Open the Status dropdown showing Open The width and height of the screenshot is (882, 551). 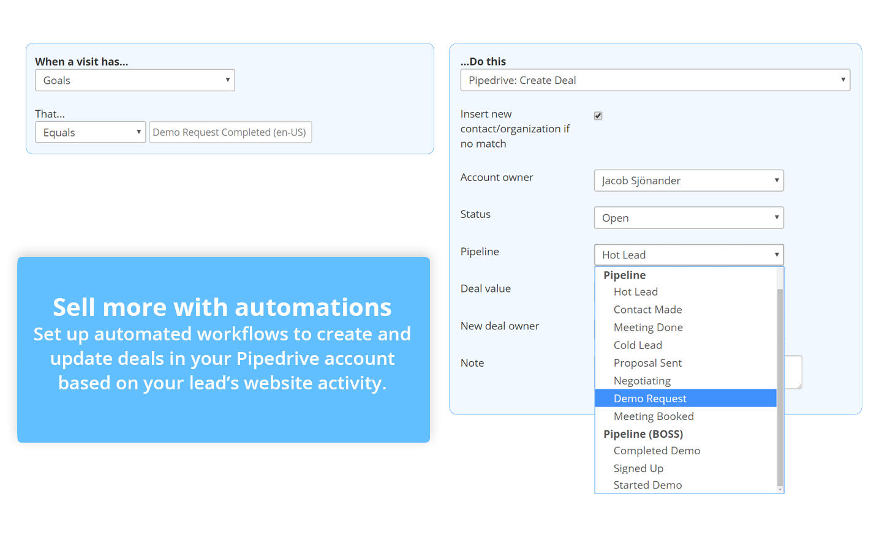[688, 217]
